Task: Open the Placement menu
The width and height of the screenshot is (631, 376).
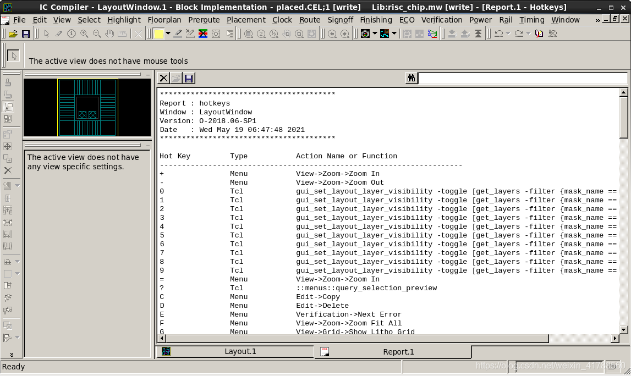Action: (246, 20)
